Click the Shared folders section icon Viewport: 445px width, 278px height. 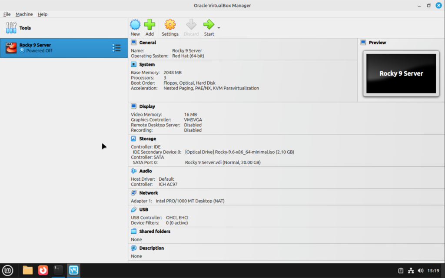tap(133, 231)
